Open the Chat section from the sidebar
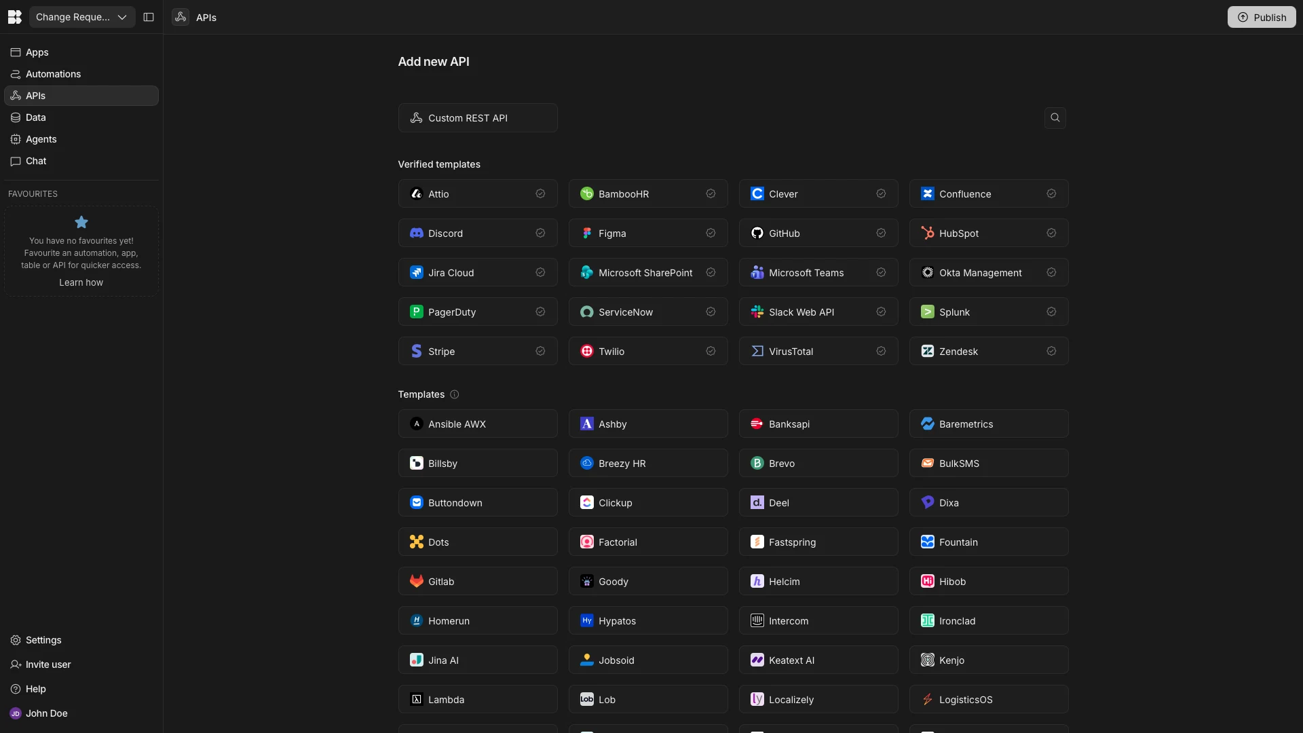Screen dimensions: 1303x733 pos(35,161)
